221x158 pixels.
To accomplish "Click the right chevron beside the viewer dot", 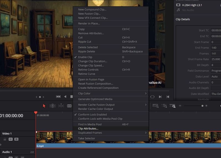I will click(43, 97).
